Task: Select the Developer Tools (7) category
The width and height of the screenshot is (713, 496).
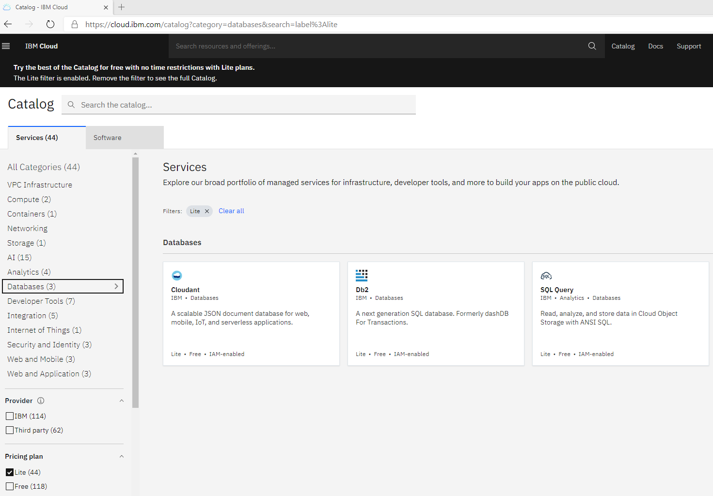Action: click(x=41, y=301)
